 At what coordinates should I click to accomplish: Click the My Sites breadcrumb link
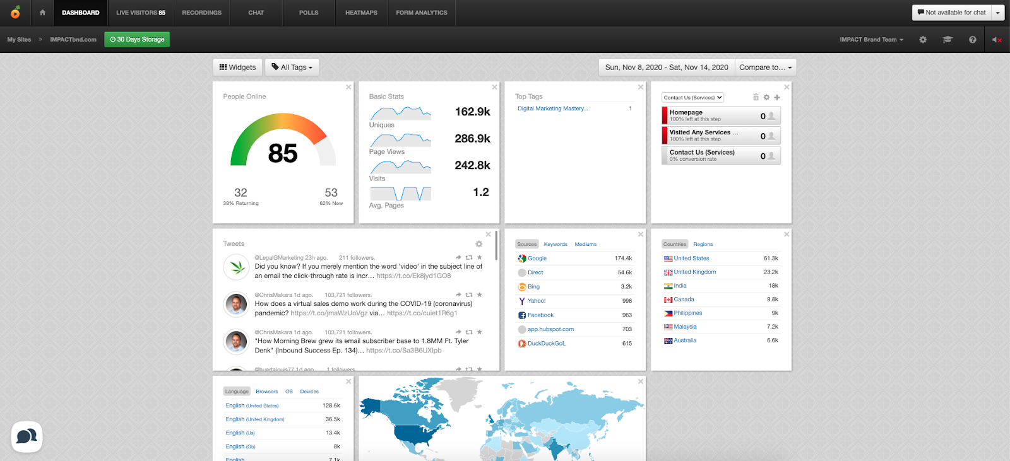(x=19, y=40)
